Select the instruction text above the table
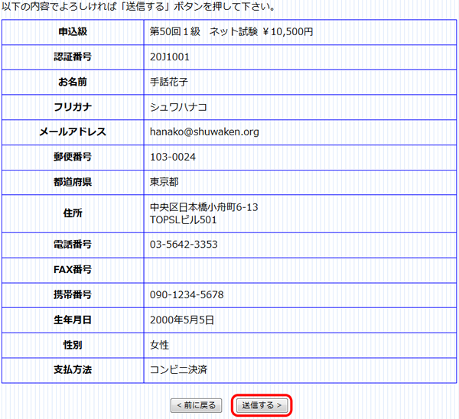459x419 pixels. 138,6
